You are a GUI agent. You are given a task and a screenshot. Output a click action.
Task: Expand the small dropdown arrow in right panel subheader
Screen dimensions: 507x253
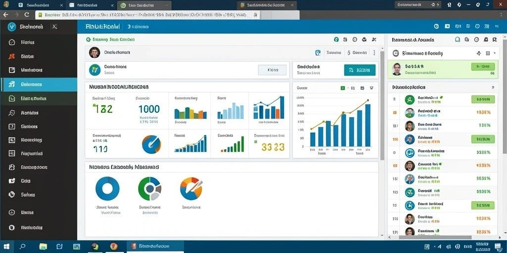pos(495,53)
